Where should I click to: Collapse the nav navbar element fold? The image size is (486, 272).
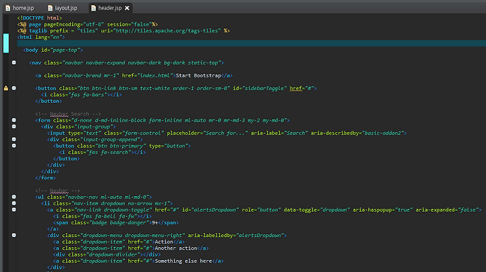pyautogui.click(x=14, y=63)
